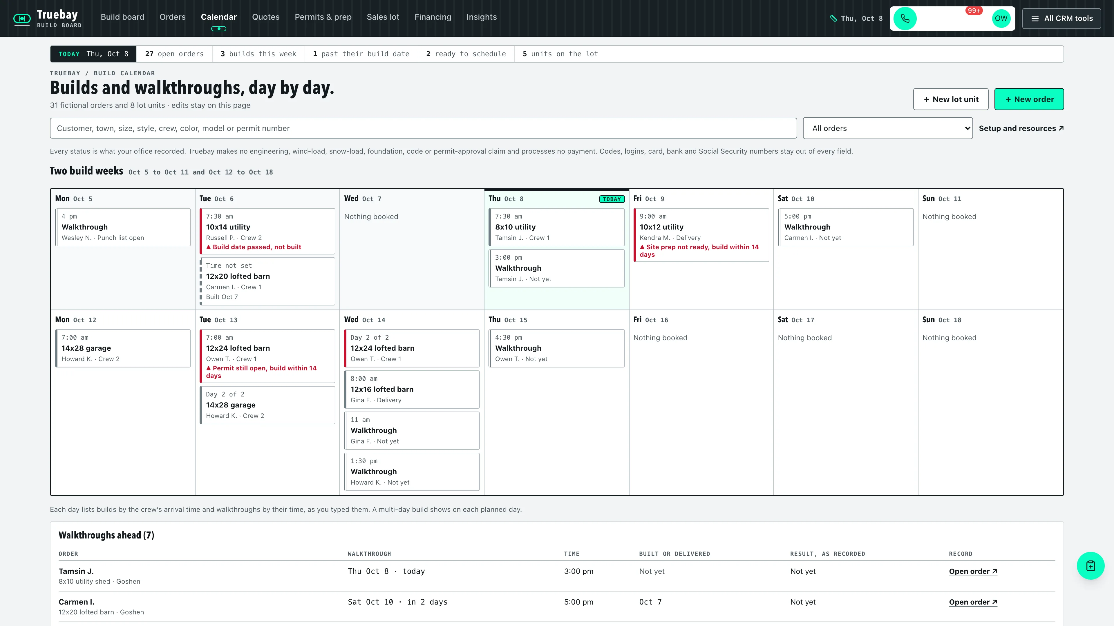Image resolution: width=1114 pixels, height=626 pixels.
Task: Click the New lot unit button
Action: coord(951,99)
